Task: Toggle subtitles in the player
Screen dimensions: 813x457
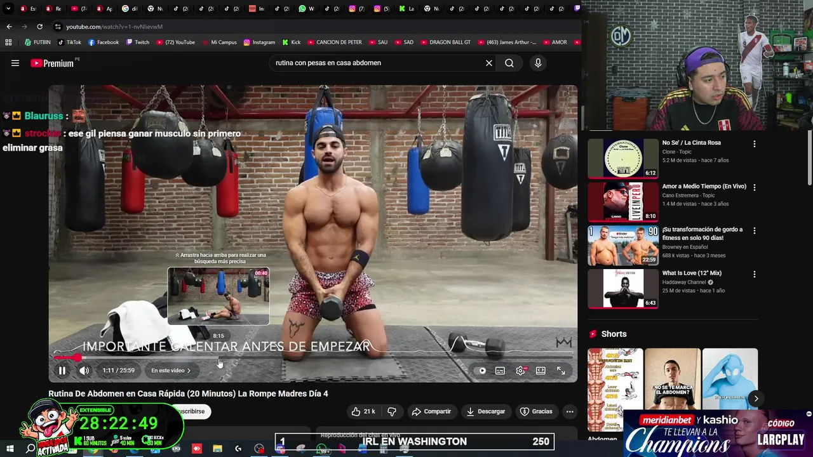Action: 500,371
